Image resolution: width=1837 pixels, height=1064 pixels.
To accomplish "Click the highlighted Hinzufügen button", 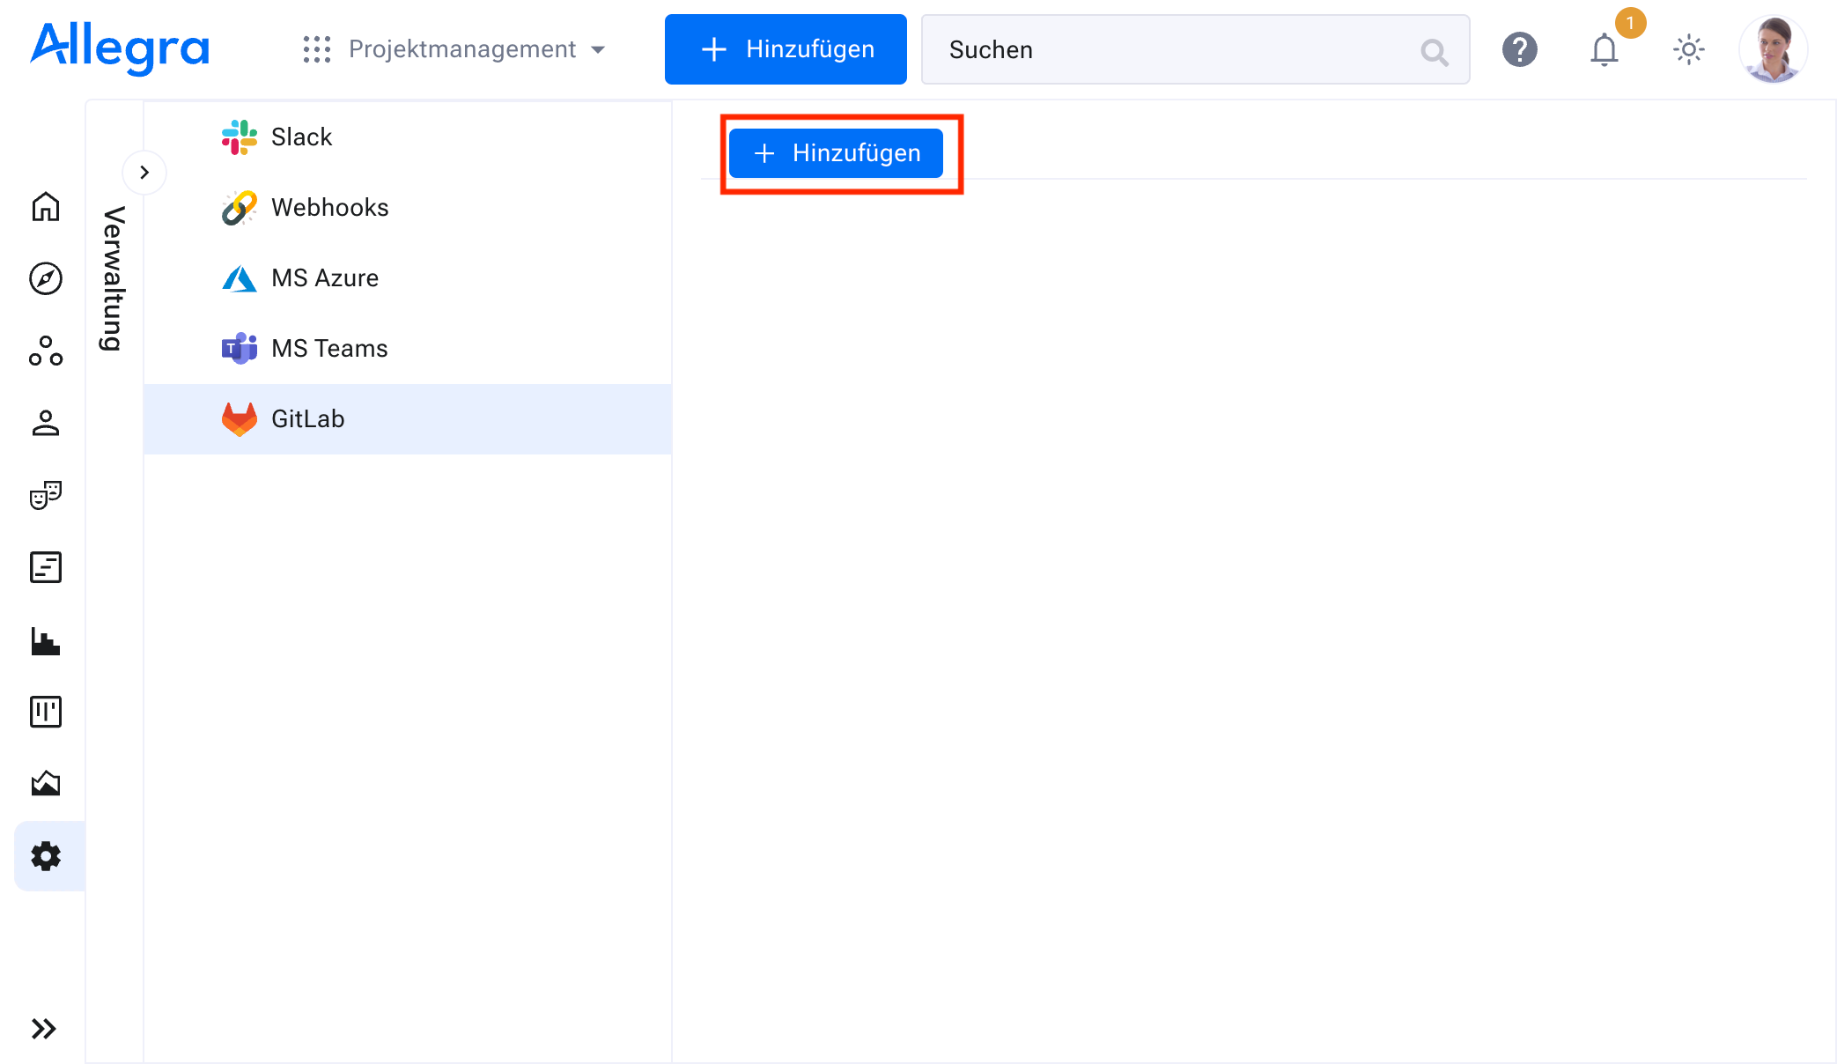I will [836, 152].
